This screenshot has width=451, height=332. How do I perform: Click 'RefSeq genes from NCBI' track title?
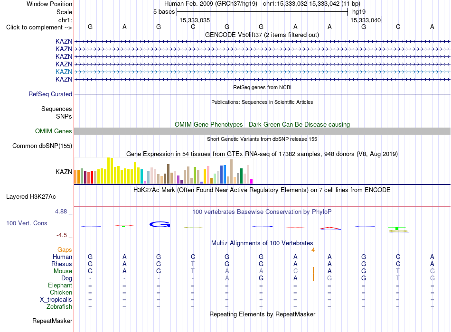[x=262, y=87]
